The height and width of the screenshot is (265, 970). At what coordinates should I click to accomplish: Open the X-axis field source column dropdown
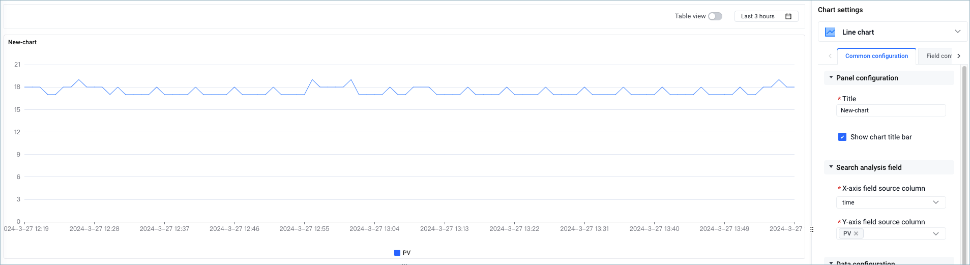click(x=891, y=202)
